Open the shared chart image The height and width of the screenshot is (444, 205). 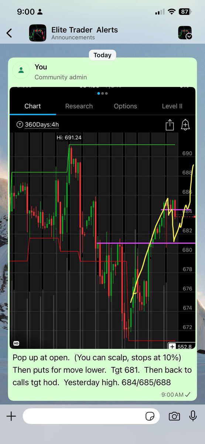pos(102,219)
